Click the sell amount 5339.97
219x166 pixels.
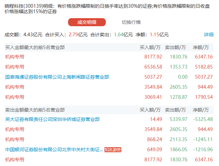pos(179,119)
